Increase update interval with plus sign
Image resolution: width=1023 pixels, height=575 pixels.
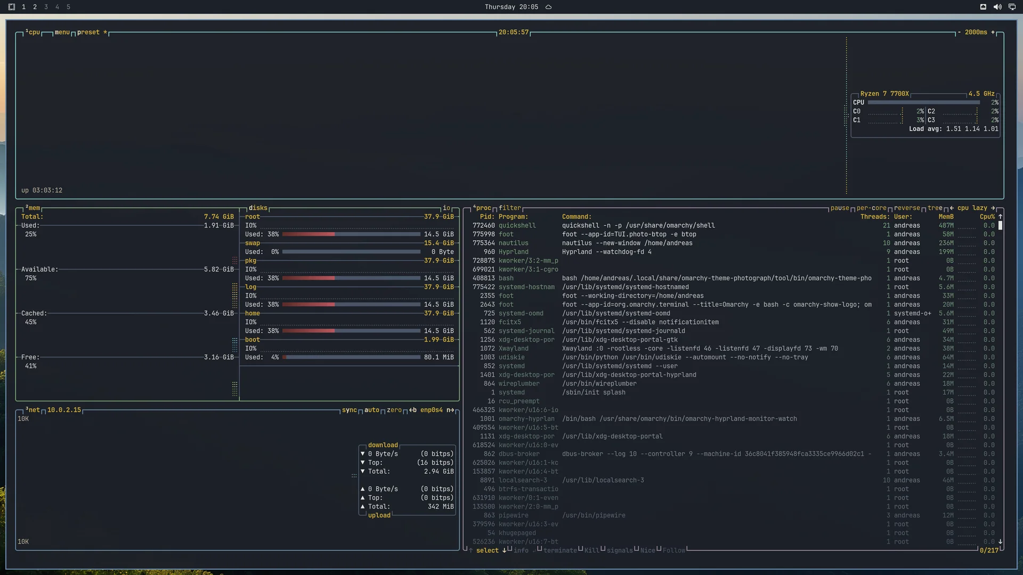point(993,32)
